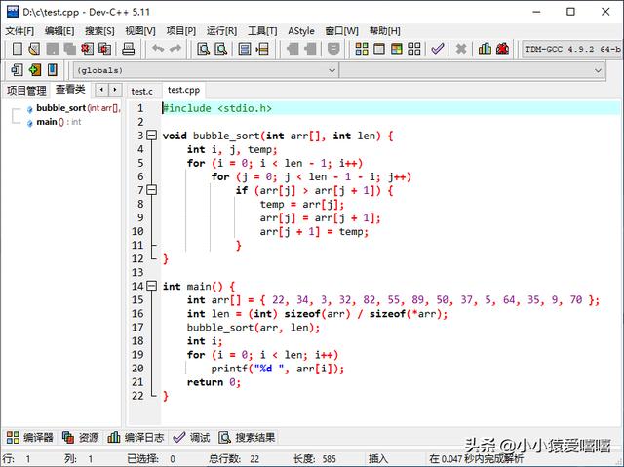The image size is (624, 467).
Task: Click the left scroll arrow of side tabs
Action: (101, 90)
